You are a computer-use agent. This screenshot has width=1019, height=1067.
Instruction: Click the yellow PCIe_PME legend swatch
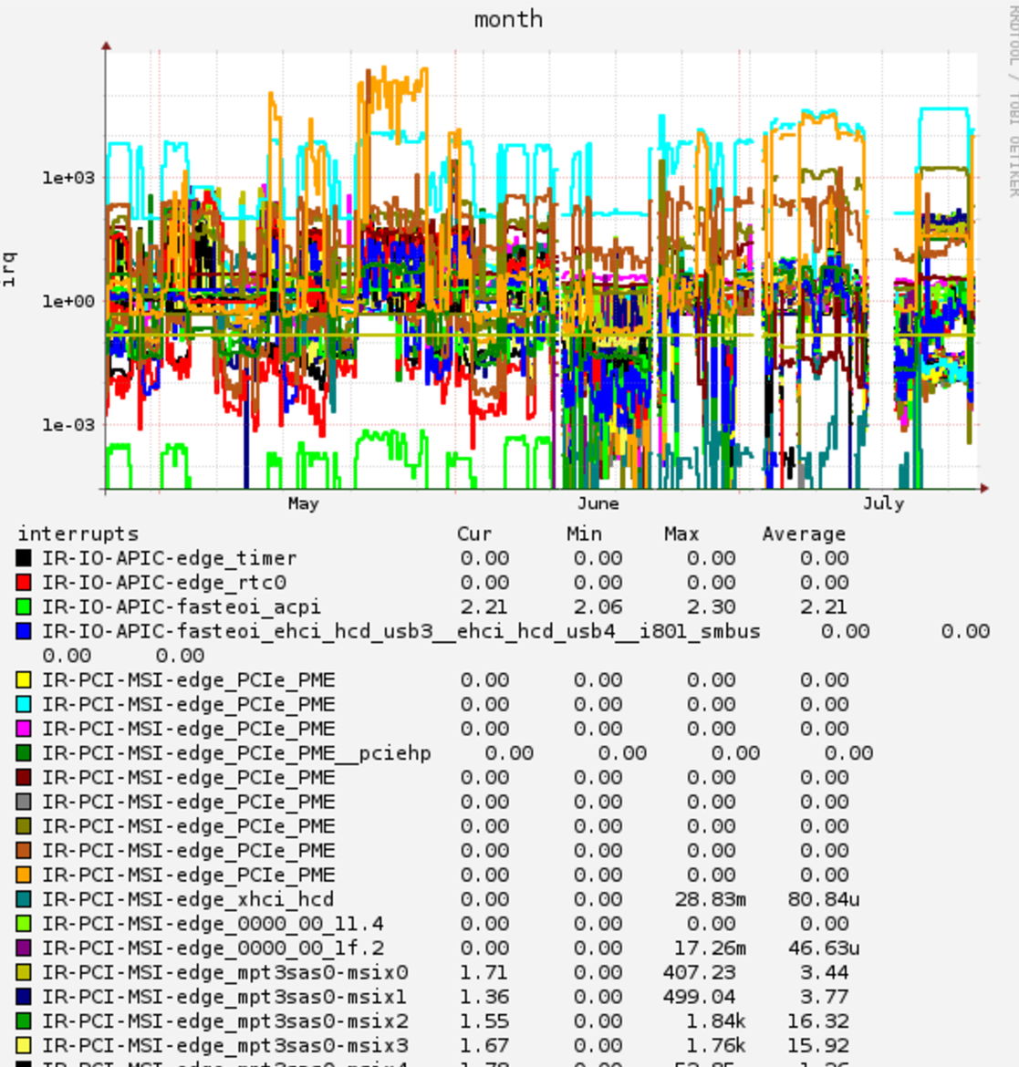click(24, 679)
